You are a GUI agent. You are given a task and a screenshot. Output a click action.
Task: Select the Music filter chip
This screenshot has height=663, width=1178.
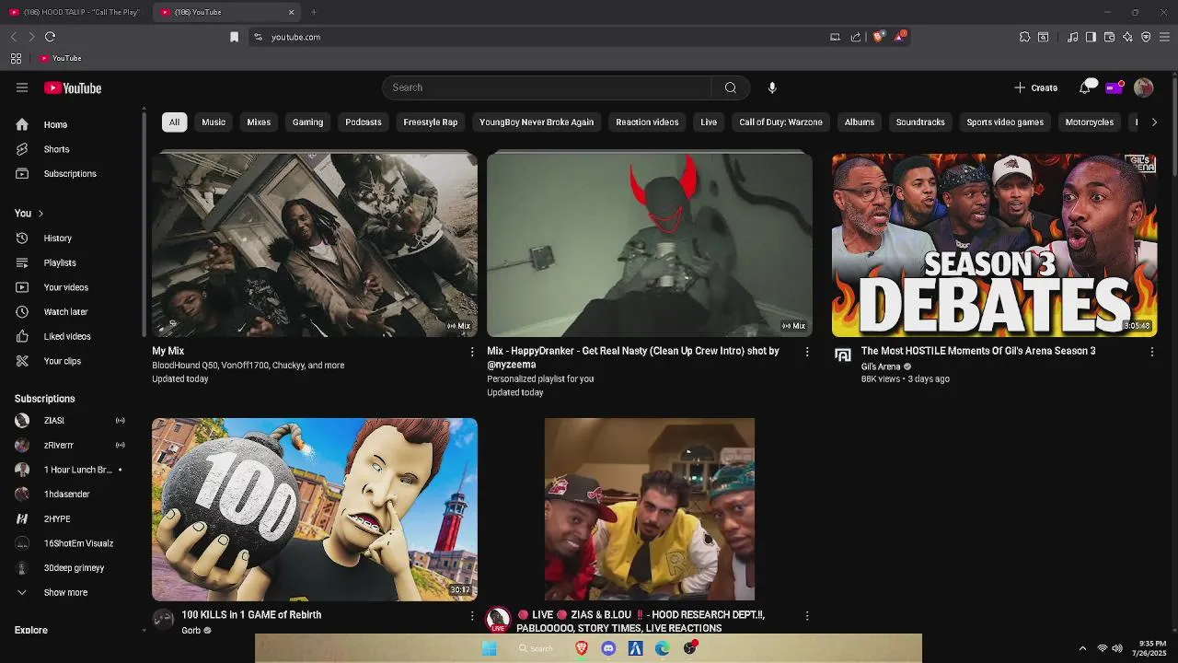(214, 122)
